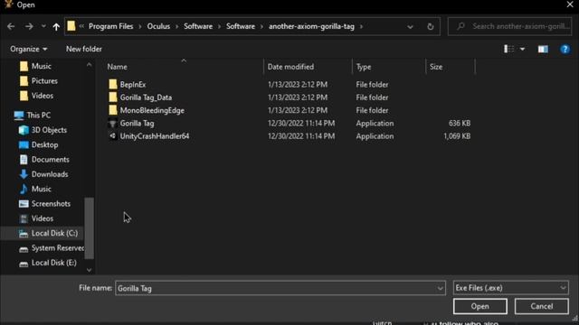Click the 1/13/2023 date of BepInEx

click(298, 84)
